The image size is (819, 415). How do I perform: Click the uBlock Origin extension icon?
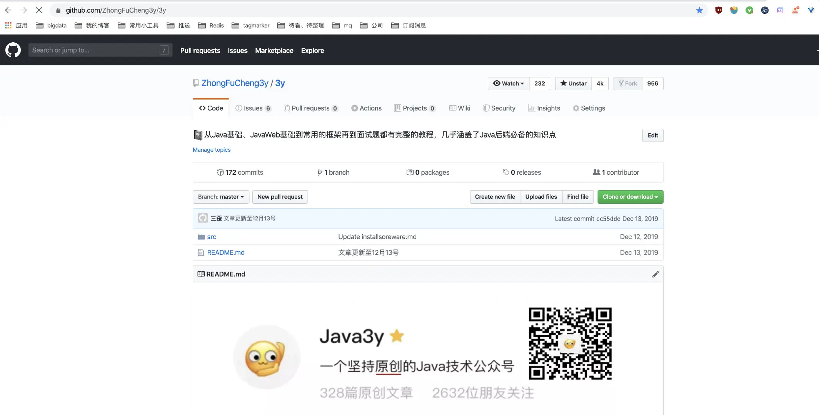pos(718,10)
